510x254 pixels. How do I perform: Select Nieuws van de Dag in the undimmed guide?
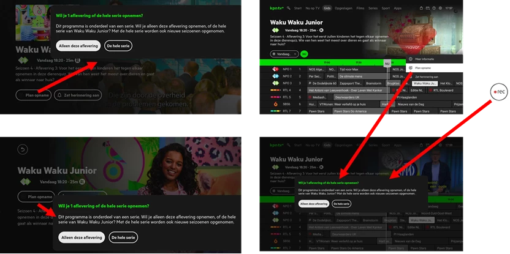423,104
